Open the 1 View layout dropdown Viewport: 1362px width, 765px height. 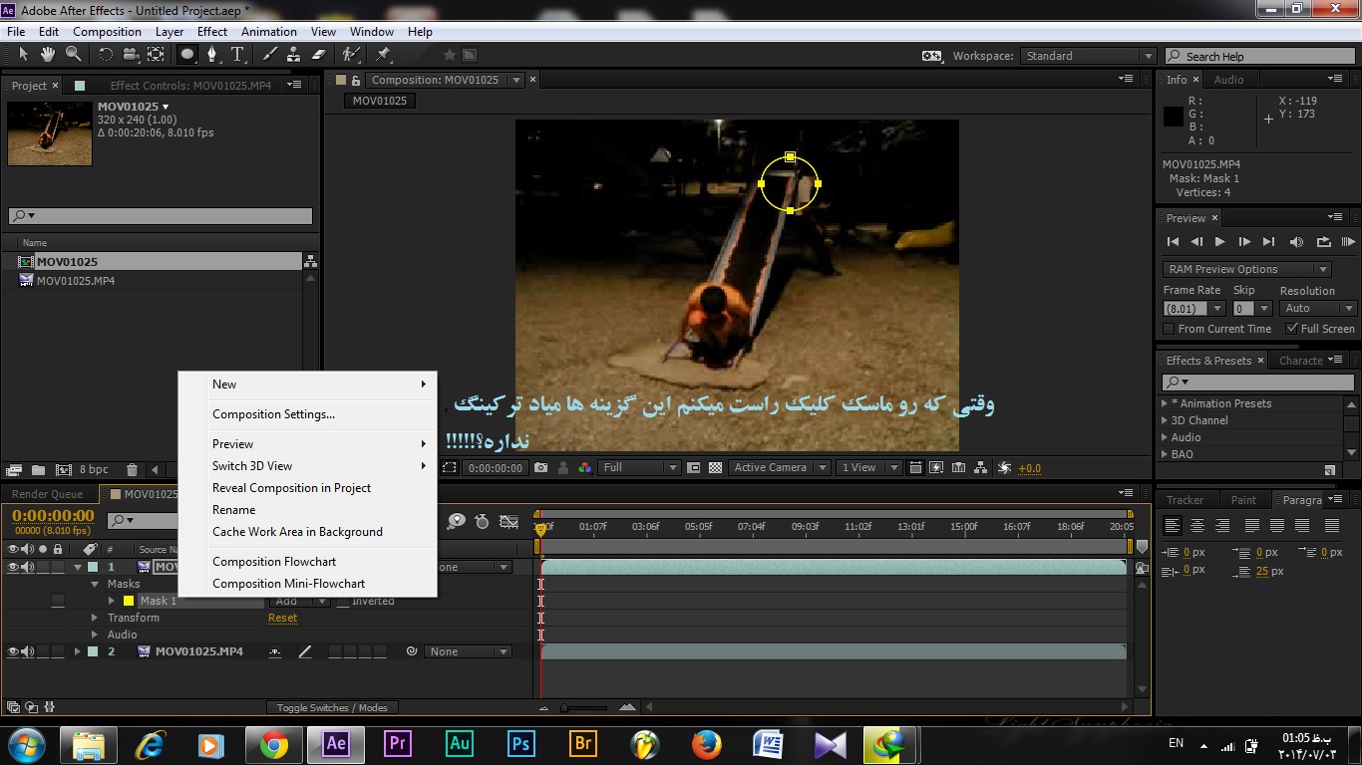pos(868,467)
